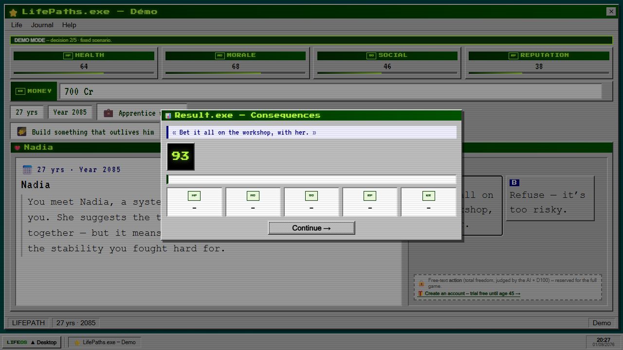Screen dimensions: 623x350
Task: Open the Journal menu
Action: (x=42, y=25)
